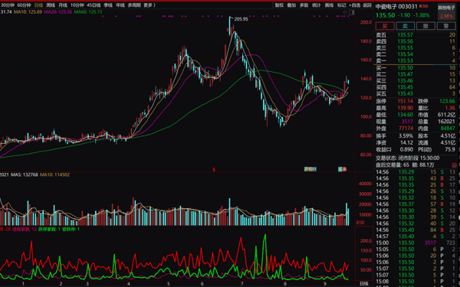Click the 14:57 135.40 trade row
Viewport: 460px width, 287px height.
click(x=416, y=236)
